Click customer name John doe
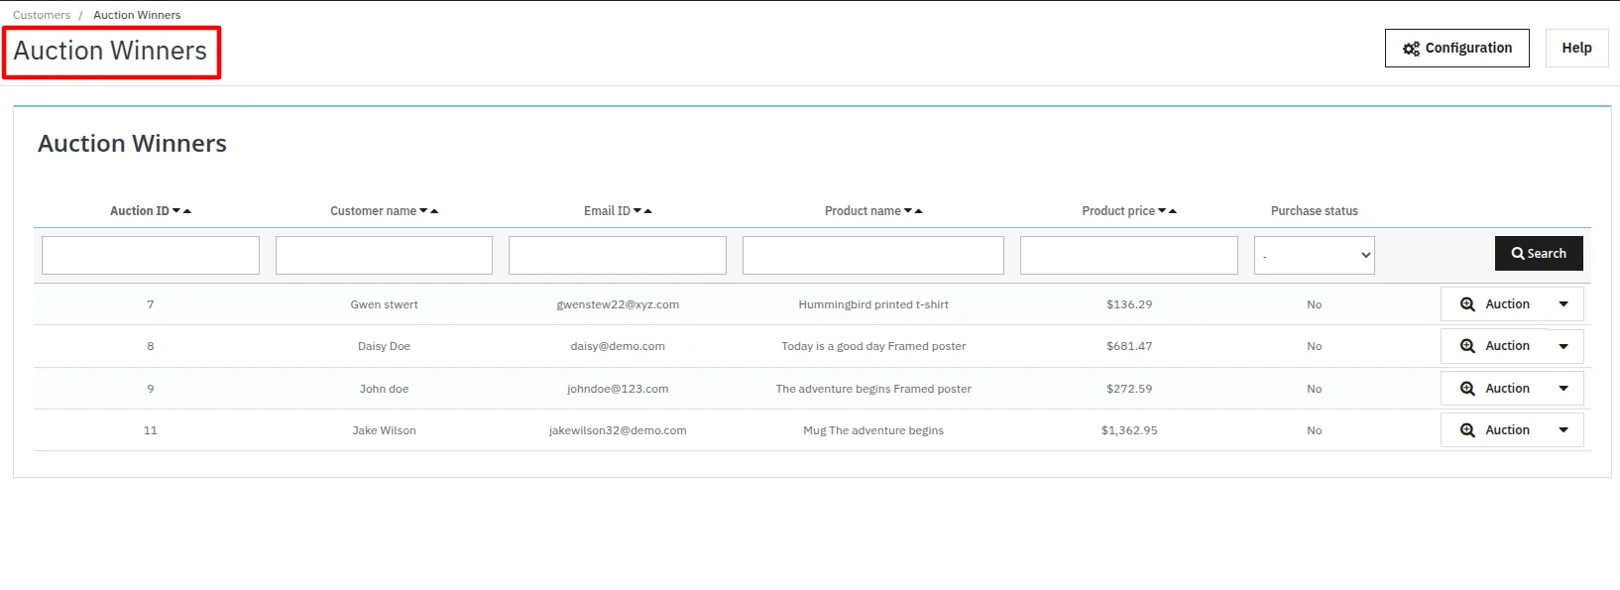 384,389
